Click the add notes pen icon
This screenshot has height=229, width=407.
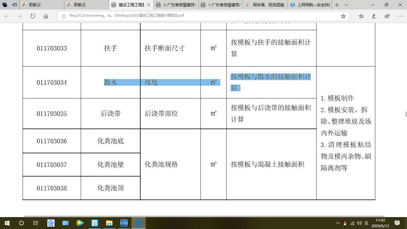point(374,16)
